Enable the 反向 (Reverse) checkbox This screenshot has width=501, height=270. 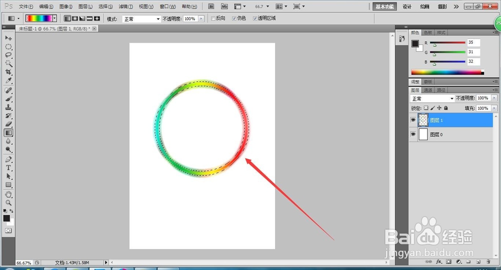coord(213,19)
